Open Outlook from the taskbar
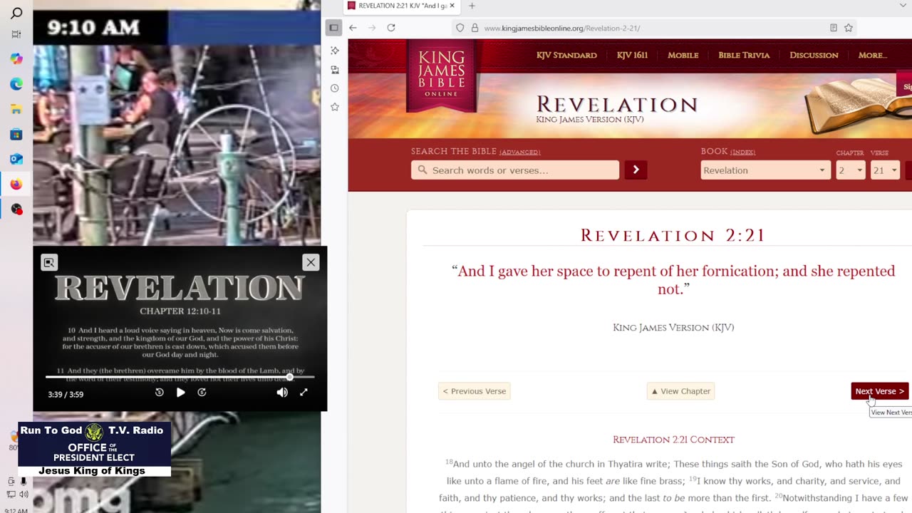This screenshot has width=912, height=513. [x=16, y=159]
